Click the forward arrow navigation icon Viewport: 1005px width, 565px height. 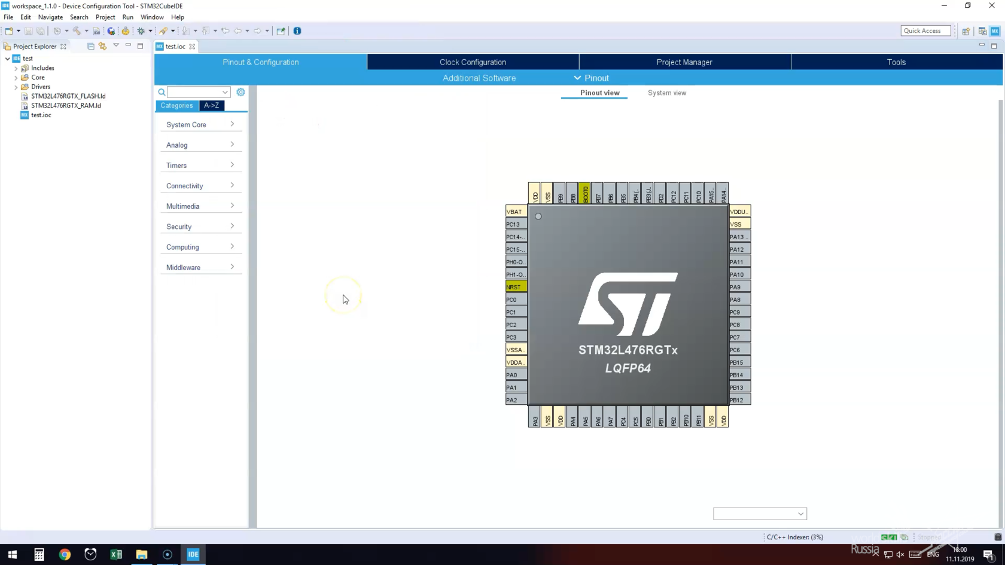click(x=257, y=30)
